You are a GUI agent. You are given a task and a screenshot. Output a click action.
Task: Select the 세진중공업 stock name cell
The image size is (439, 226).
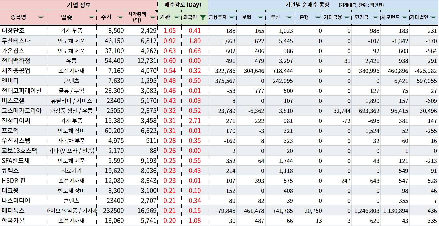tap(23, 70)
